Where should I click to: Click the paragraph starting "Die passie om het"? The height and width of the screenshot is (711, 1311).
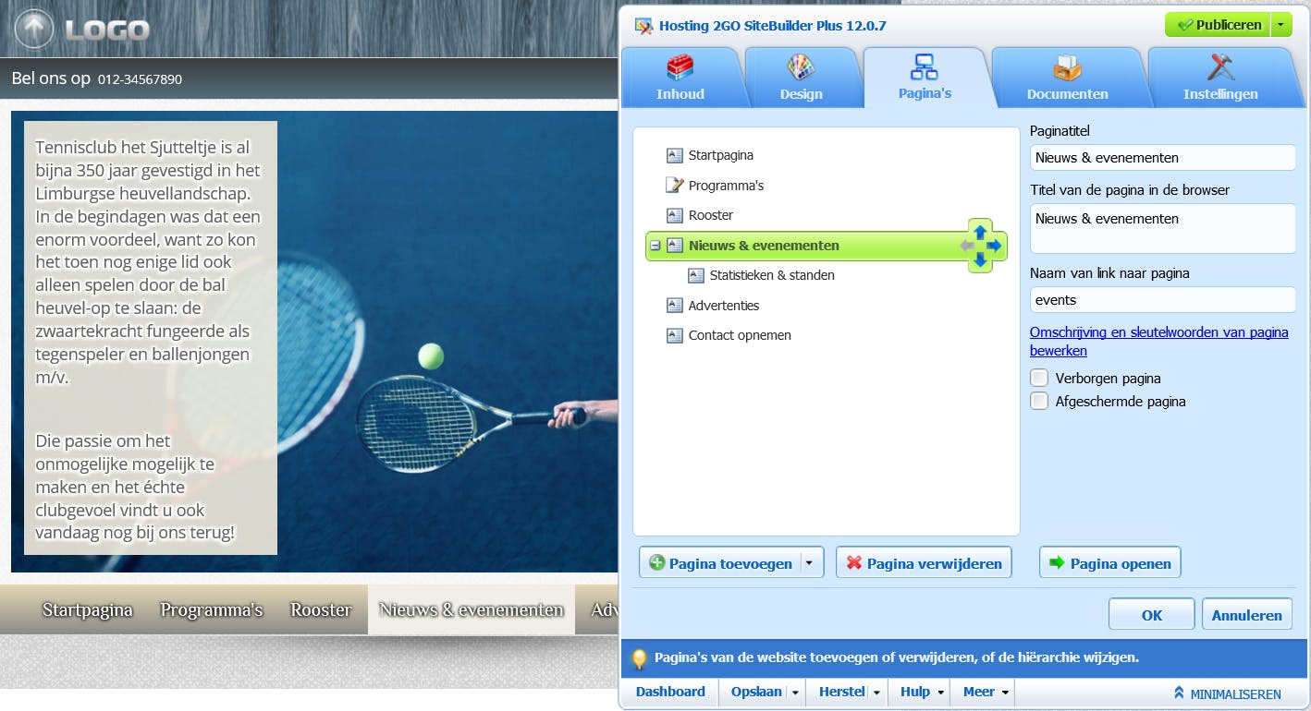click(135, 487)
